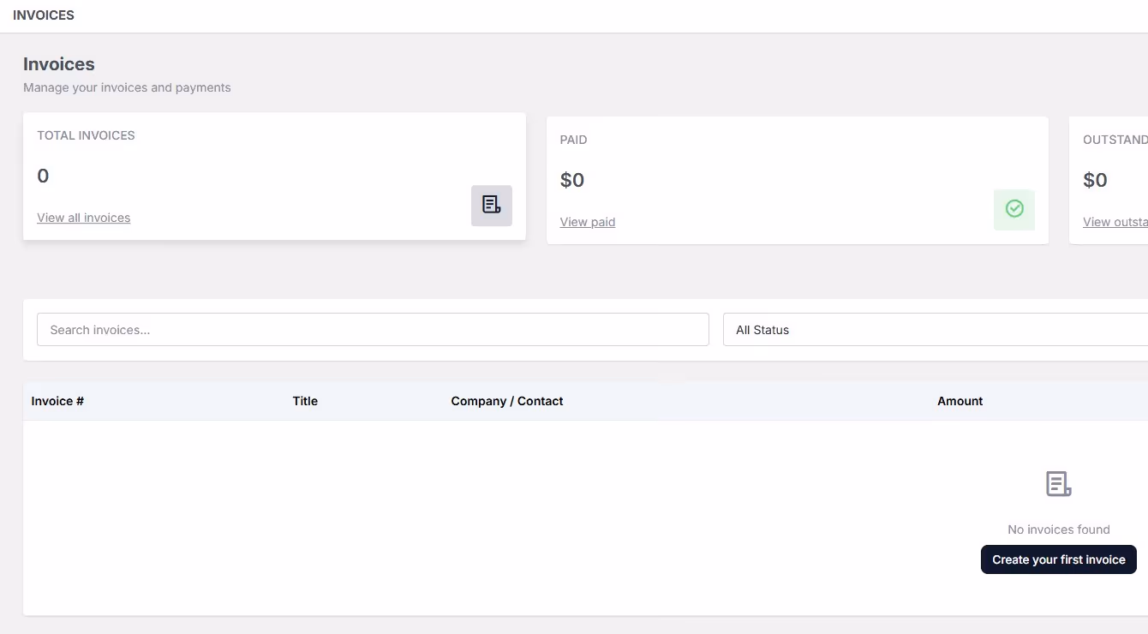Viewport: 1148px width, 634px height.
Task: Click the invoice document icon in Total Invoices card
Action: (x=491, y=206)
